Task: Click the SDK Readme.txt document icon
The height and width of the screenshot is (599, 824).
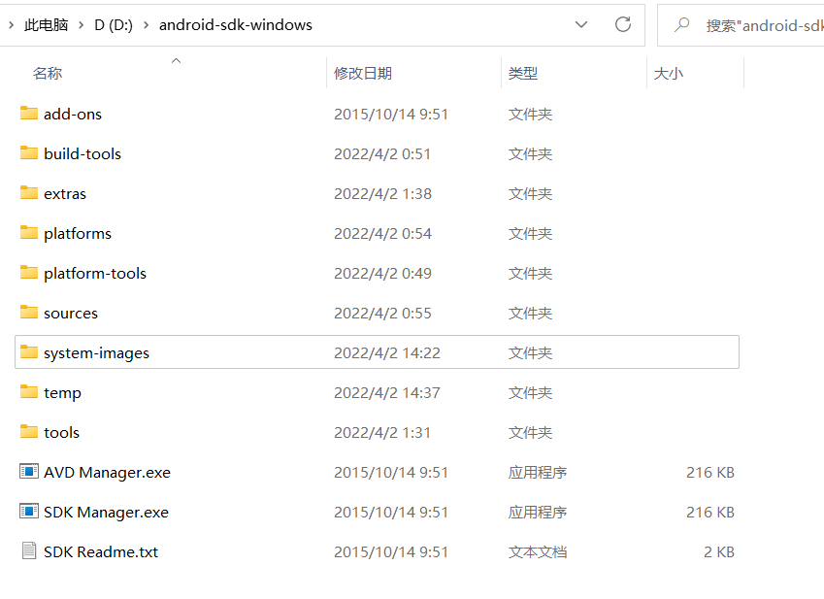Action: pyautogui.click(x=29, y=550)
